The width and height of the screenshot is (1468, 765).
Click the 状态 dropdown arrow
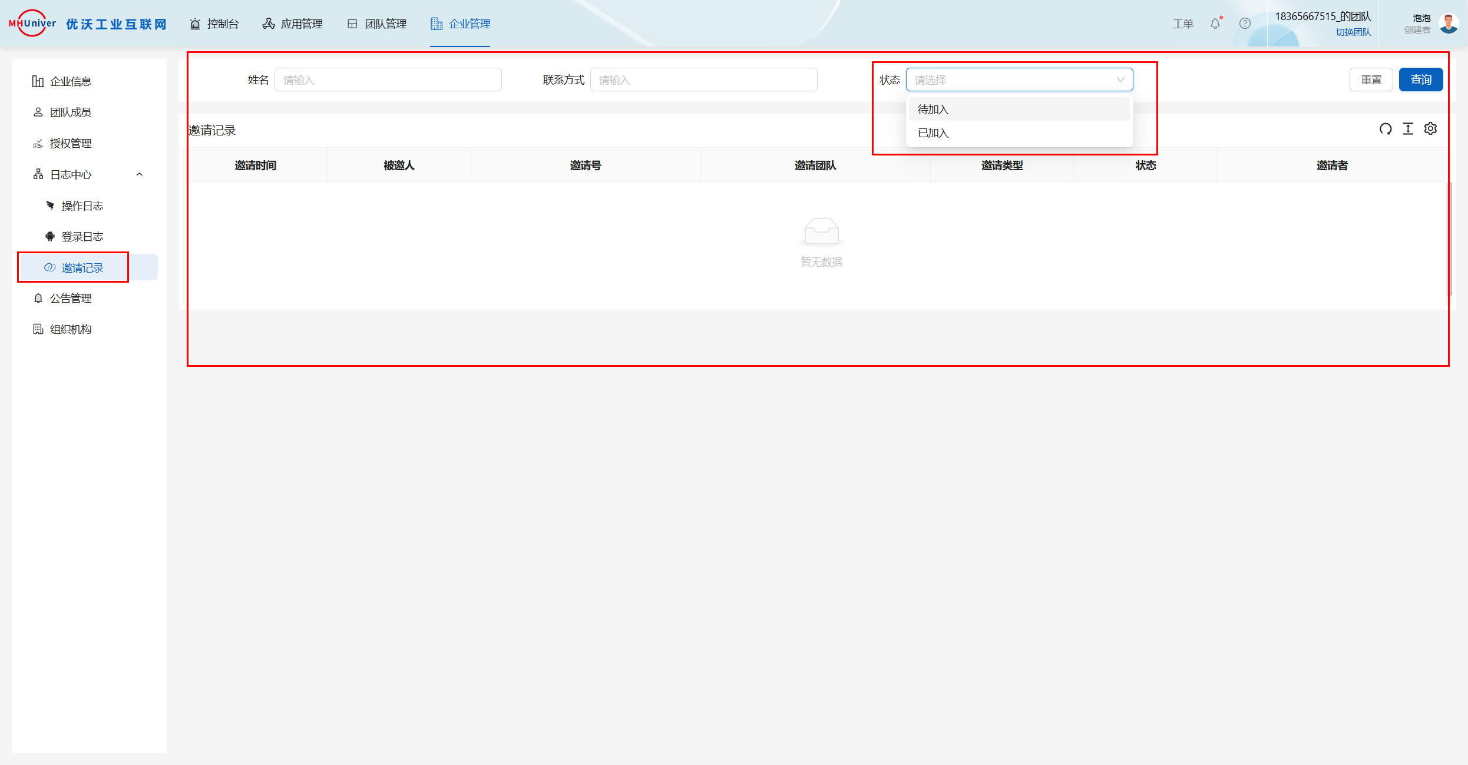[x=1120, y=80]
